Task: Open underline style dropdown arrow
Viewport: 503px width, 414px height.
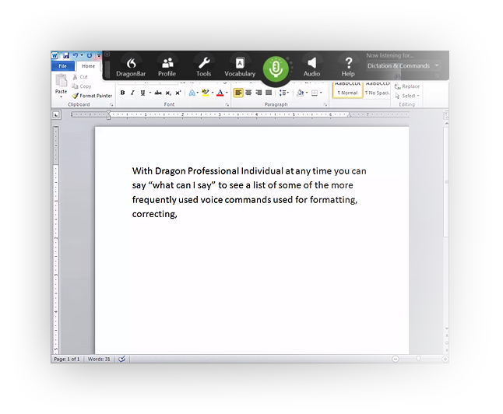Action: pyautogui.click(x=149, y=93)
